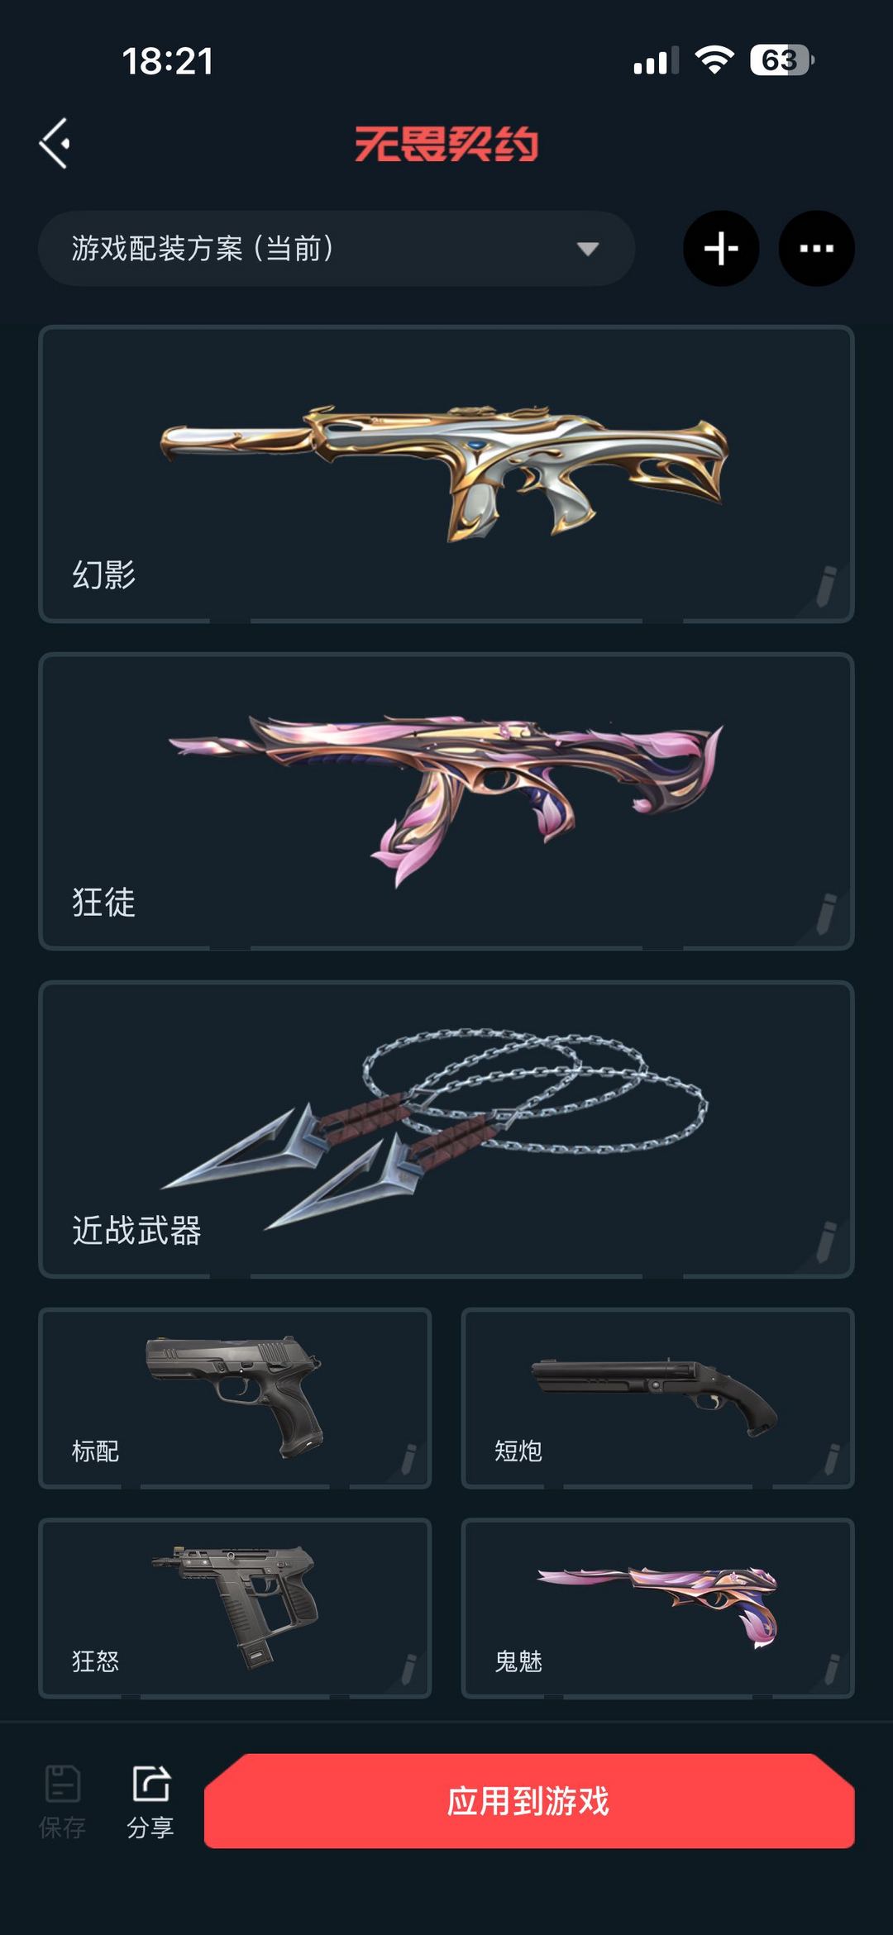893x1935 pixels.
Task: Select the 狂怒 pistol card
Action: [235, 1608]
